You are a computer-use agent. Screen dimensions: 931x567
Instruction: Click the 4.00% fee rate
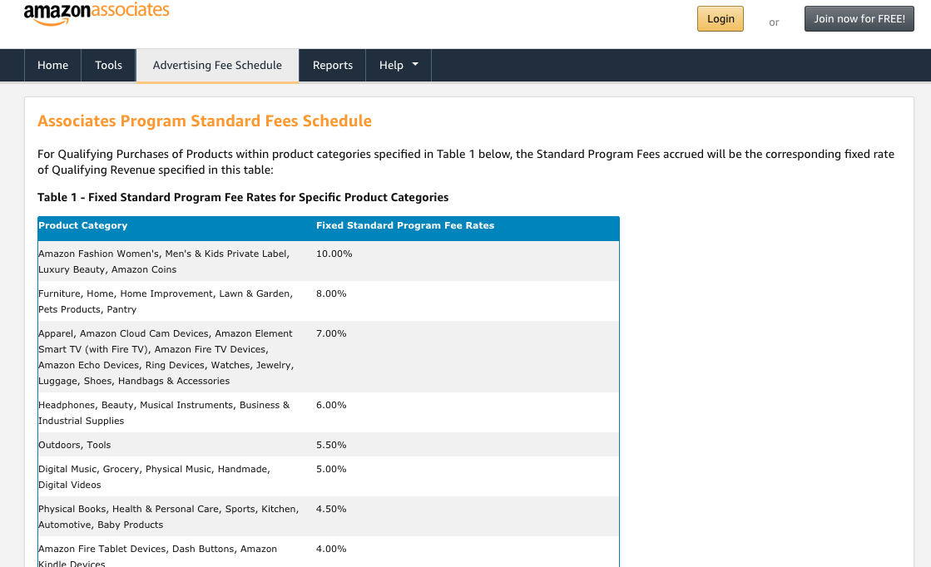[x=331, y=549]
